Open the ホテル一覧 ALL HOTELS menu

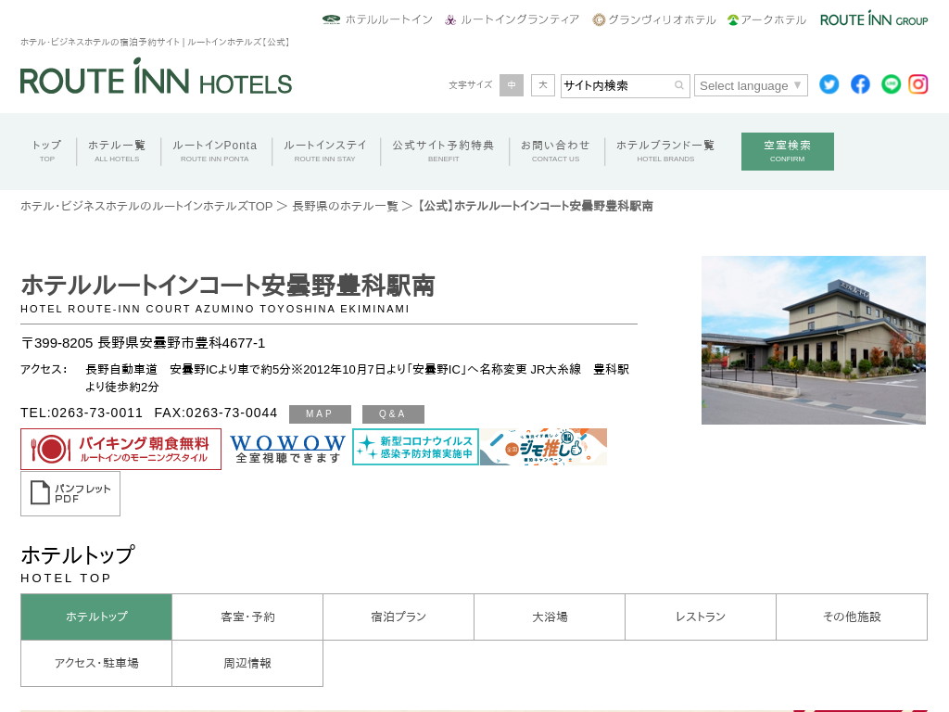pos(117,151)
